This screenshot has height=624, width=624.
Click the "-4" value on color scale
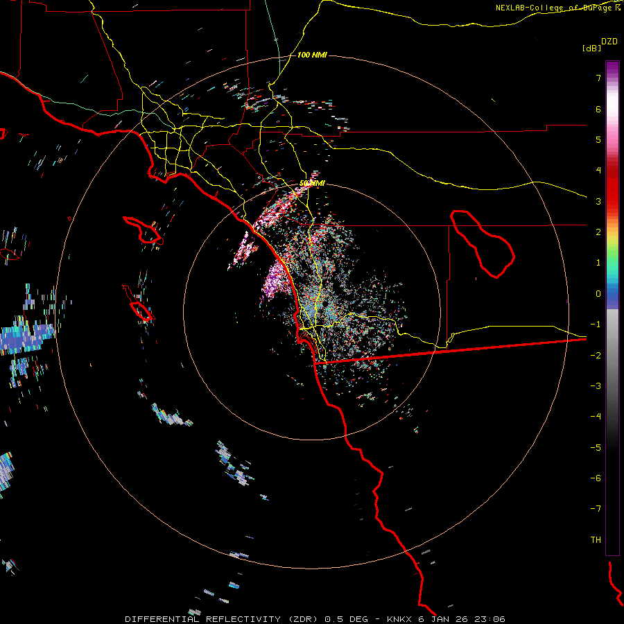pyautogui.click(x=596, y=417)
